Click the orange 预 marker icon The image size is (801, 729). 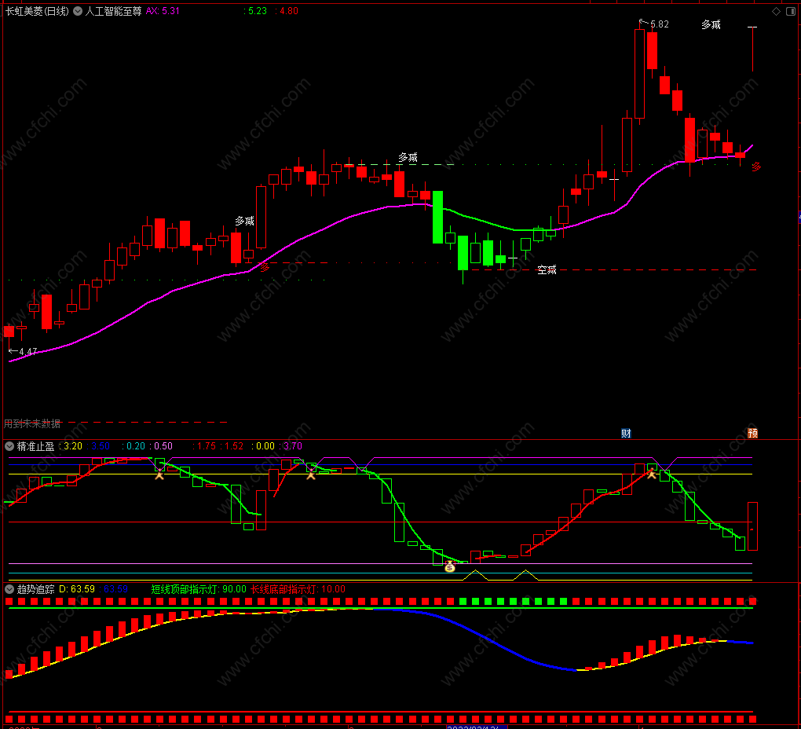pyautogui.click(x=752, y=433)
